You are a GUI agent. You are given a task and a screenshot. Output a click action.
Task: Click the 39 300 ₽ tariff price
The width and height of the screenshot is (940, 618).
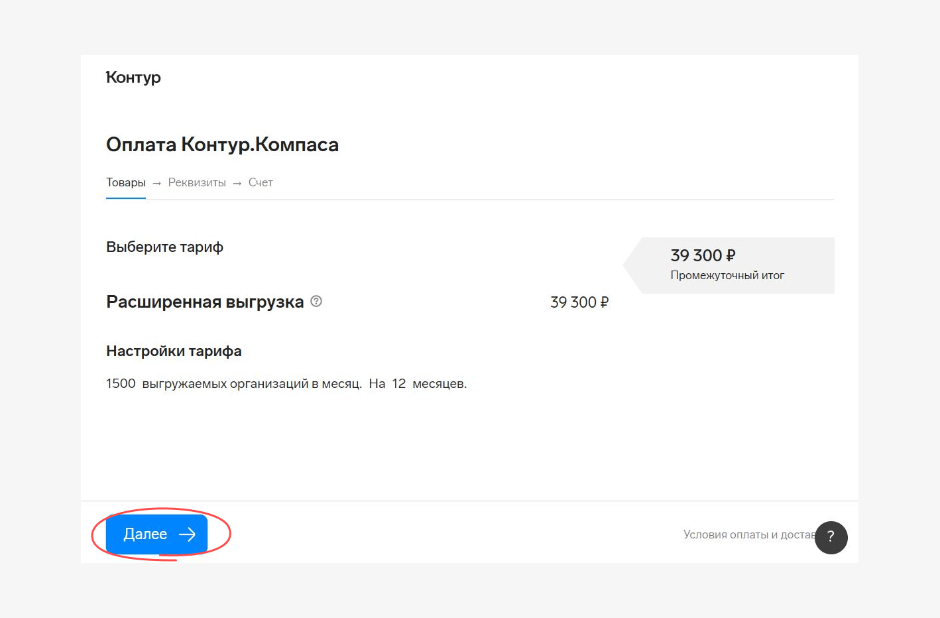tap(579, 302)
